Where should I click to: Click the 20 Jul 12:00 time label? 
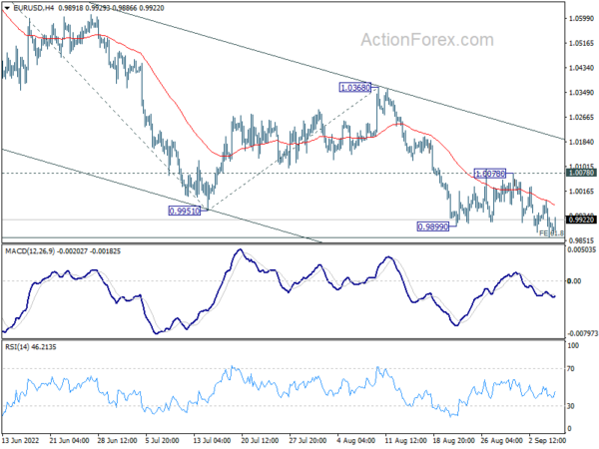(261, 440)
